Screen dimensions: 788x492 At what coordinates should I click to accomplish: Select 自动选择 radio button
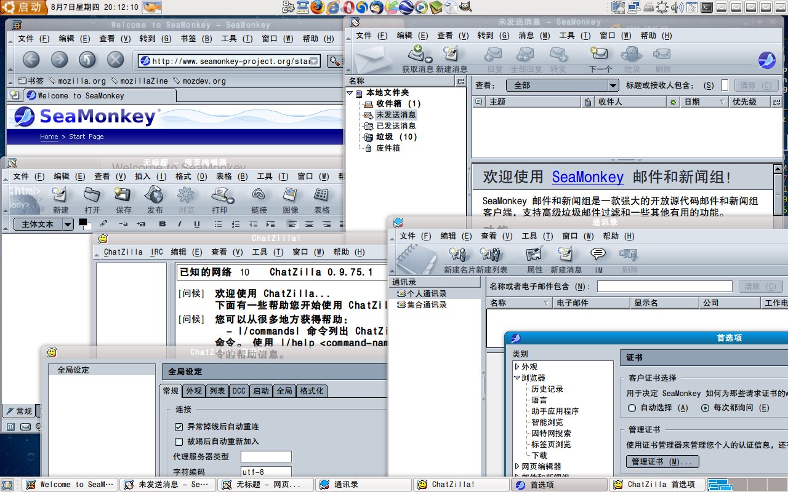tap(632, 408)
